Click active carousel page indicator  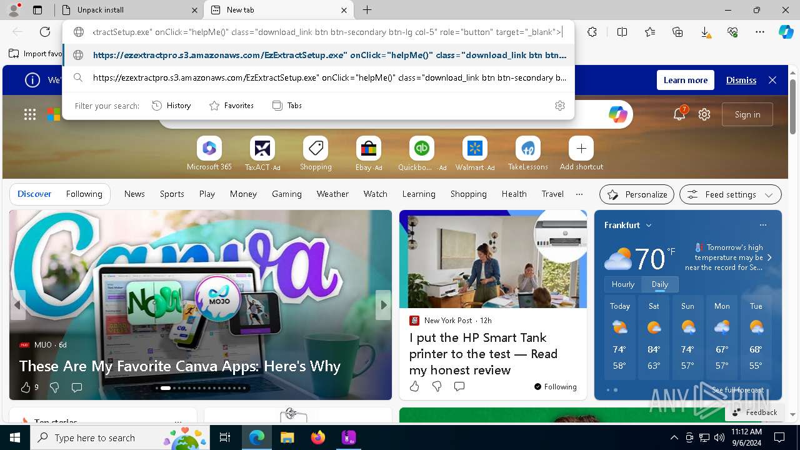[165, 388]
